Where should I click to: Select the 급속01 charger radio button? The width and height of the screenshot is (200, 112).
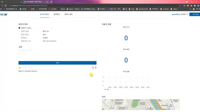pyautogui.click(x=19, y=28)
